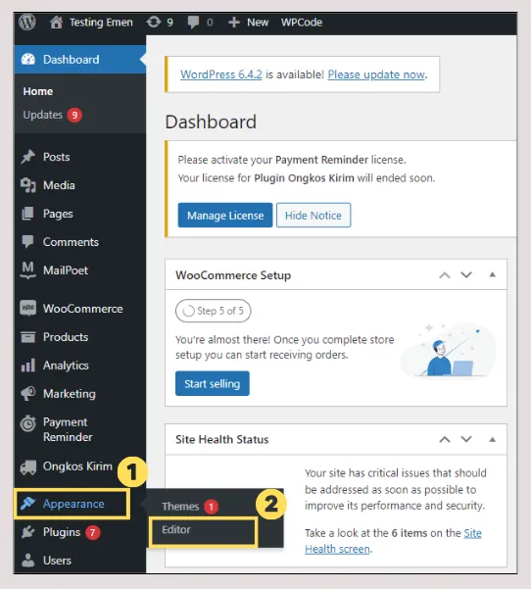531x589 pixels.
Task: Open the comments bubble icon in admin bar
Action: tap(193, 23)
